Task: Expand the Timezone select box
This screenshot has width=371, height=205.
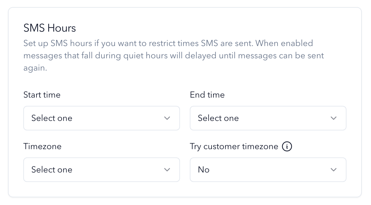Action: tap(101, 170)
